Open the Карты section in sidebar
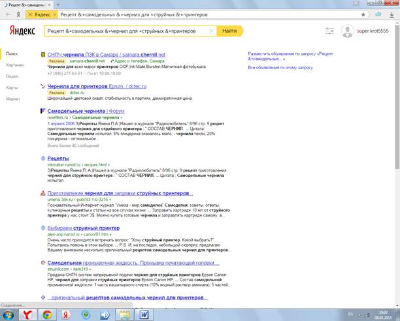400x321 pixels. [12, 87]
